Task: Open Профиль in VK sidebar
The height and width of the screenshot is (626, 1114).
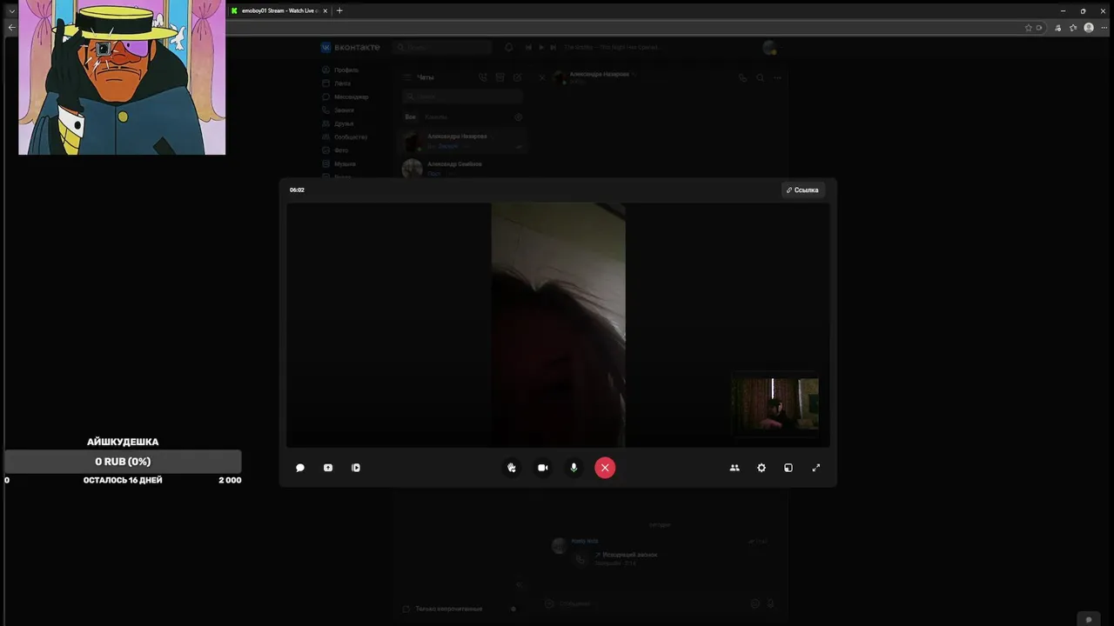Action: (x=340, y=70)
